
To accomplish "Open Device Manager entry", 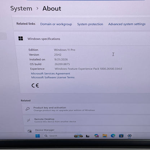I will tap(87, 130).
